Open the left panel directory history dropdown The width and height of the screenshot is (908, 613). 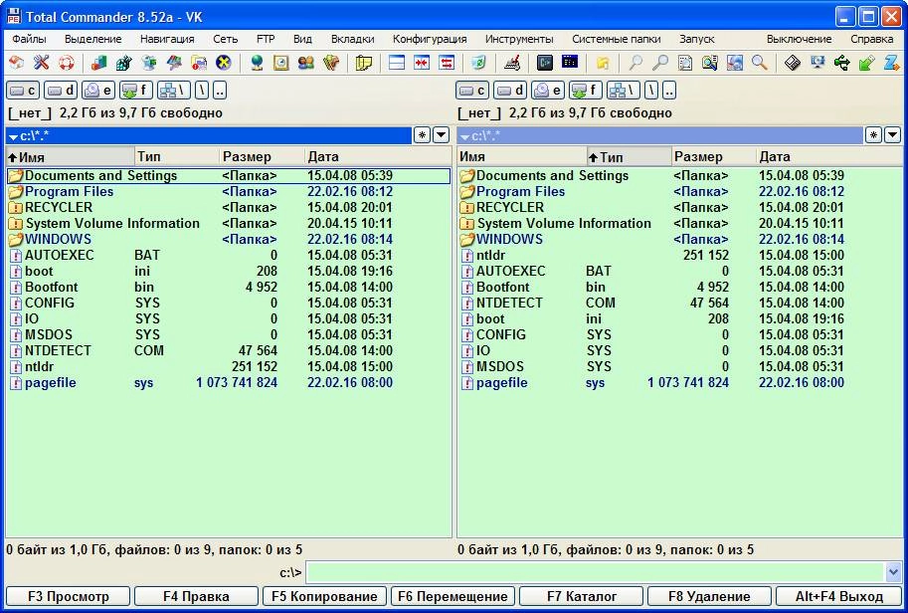(442, 135)
